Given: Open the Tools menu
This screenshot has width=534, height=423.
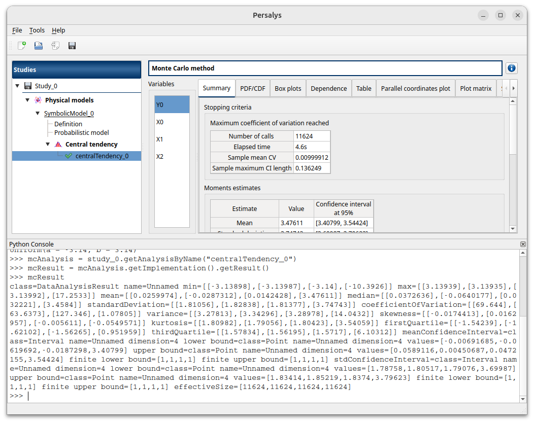Looking at the screenshot, I should pos(37,30).
